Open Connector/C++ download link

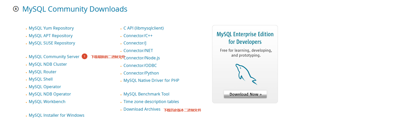pyautogui.click(x=138, y=36)
